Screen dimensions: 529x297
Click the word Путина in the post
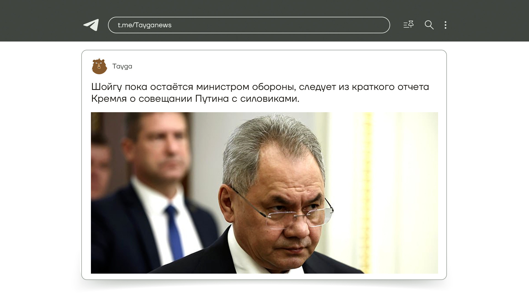212,99
